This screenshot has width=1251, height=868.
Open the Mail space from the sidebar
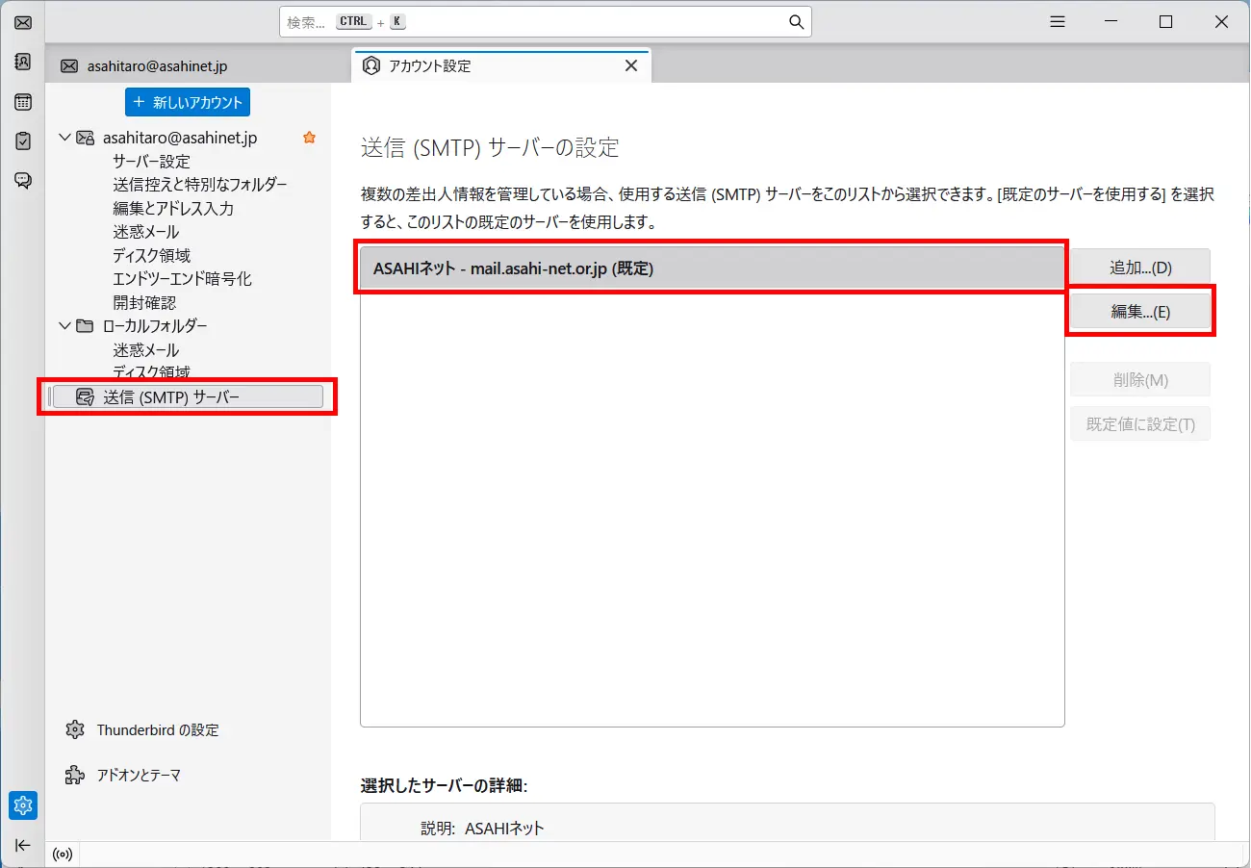[22, 22]
